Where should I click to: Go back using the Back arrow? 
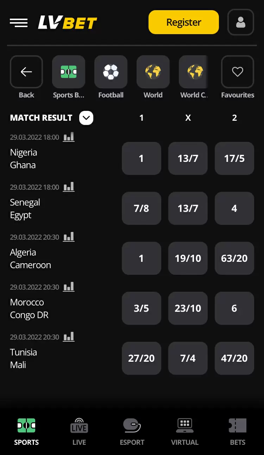tap(26, 72)
